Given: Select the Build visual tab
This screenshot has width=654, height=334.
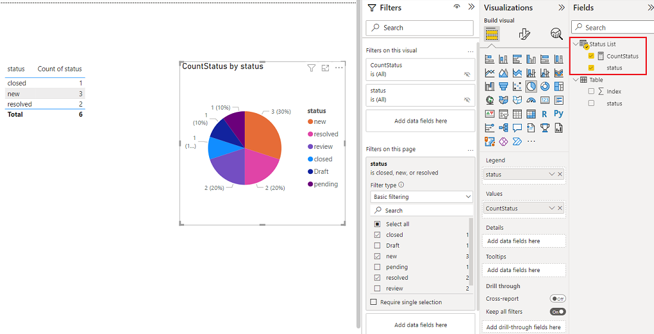Looking at the screenshot, I should 492,34.
